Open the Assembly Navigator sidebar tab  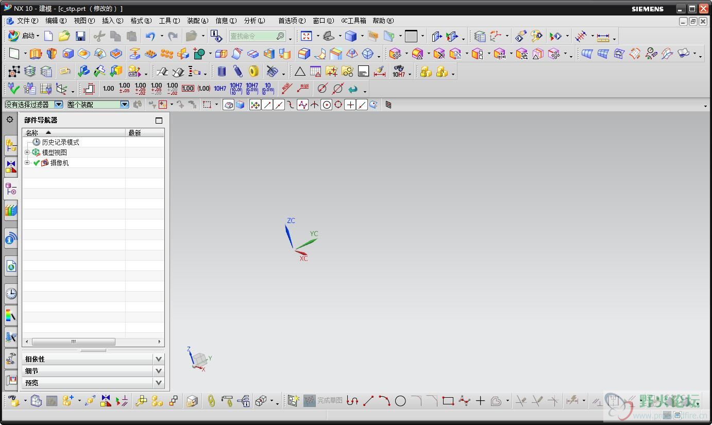pos(11,146)
